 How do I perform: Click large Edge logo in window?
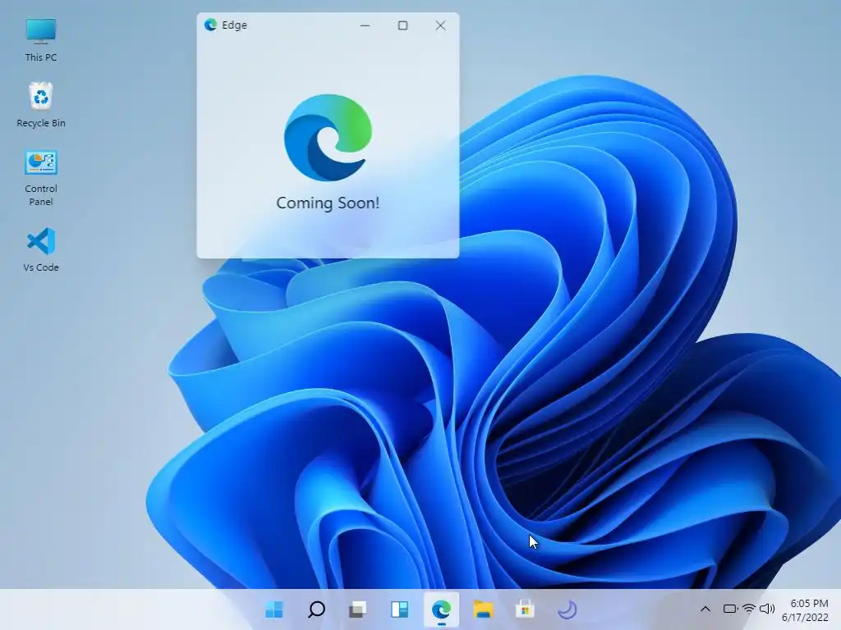pos(328,138)
